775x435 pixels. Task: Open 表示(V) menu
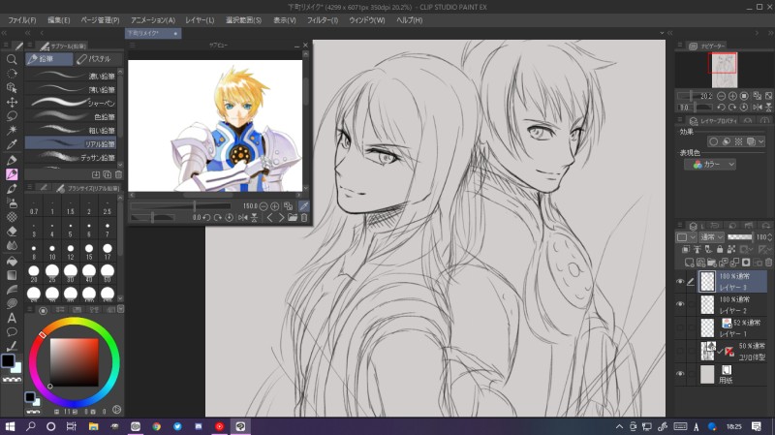click(x=284, y=20)
